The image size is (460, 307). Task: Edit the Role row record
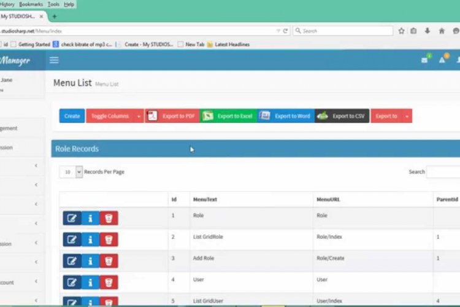(x=72, y=219)
